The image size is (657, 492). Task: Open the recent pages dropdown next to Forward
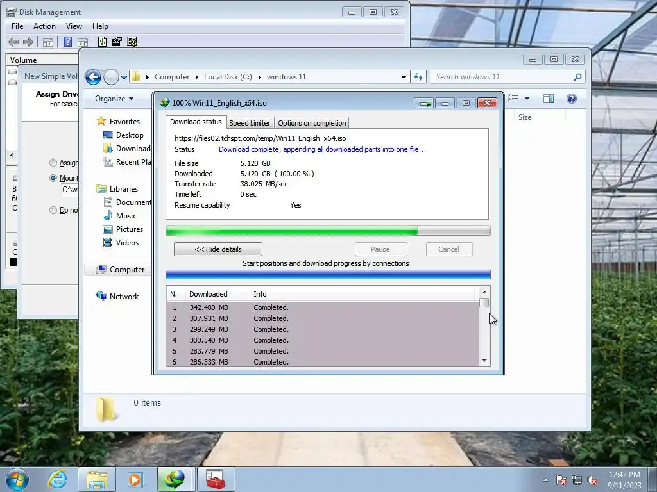pos(124,78)
